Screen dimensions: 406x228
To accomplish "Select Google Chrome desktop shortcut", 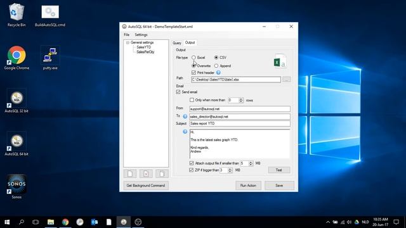I will [x=16, y=58].
